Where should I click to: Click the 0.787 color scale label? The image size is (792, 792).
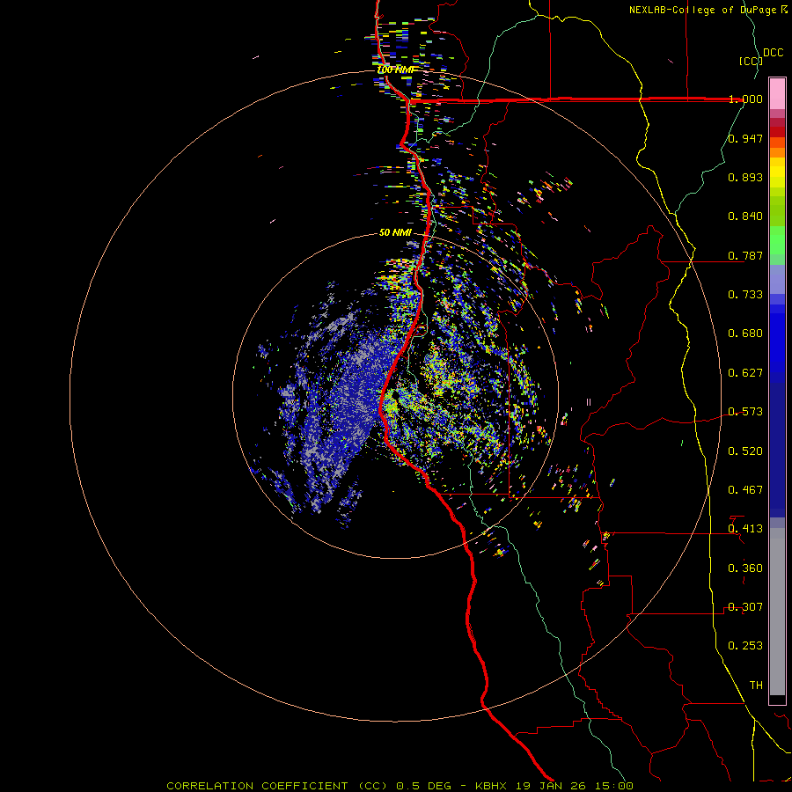tap(745, 255)
